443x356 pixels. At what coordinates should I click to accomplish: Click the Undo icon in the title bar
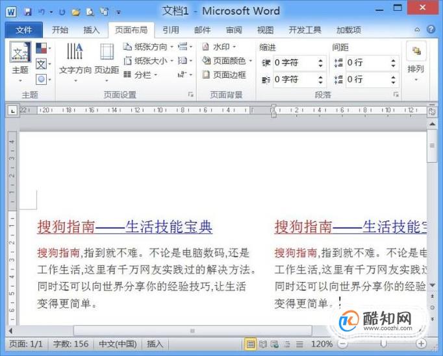tap(42, 12)
